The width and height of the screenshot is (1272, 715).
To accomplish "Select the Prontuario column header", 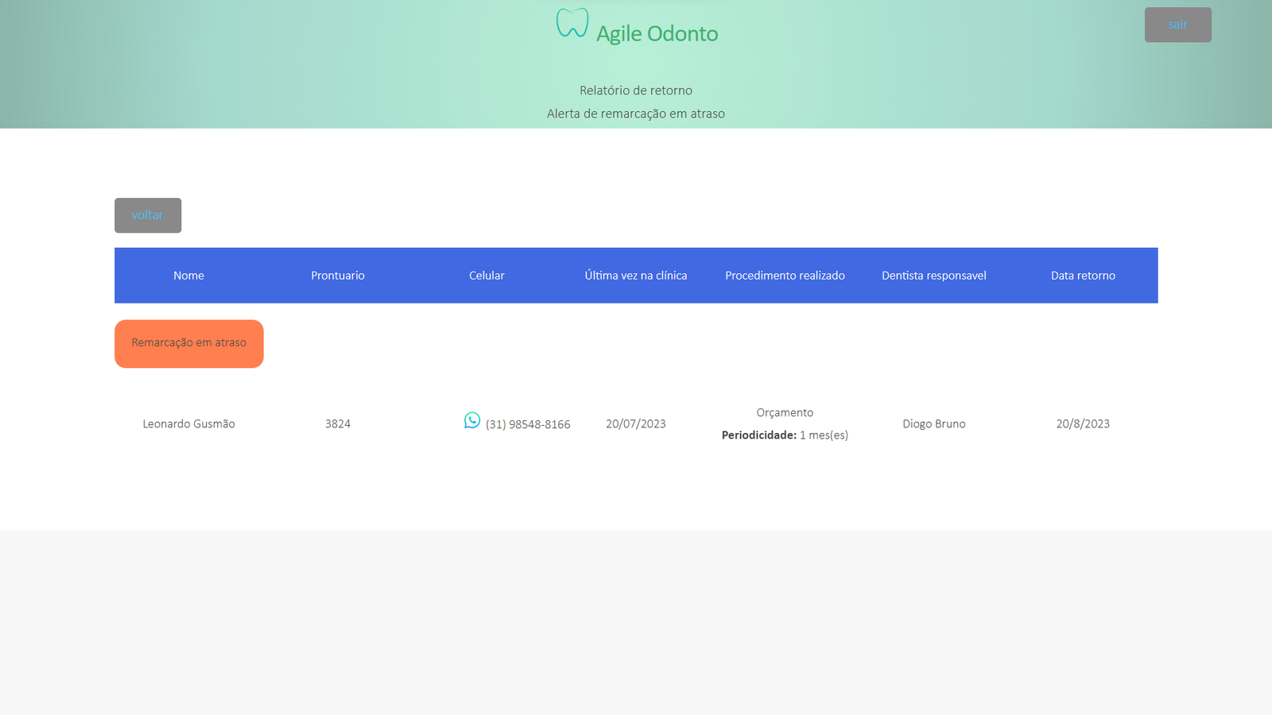I will [x=338, y=276].
